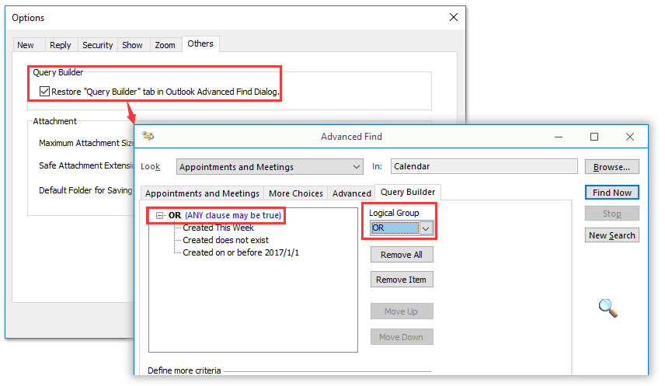Open the Look dropdown for Appointments and Meetings
Screen dimensions: 665x386
(x=357, y=166)
